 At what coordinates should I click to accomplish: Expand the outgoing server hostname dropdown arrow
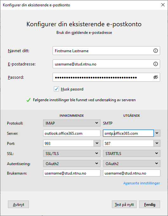point(157,133)
